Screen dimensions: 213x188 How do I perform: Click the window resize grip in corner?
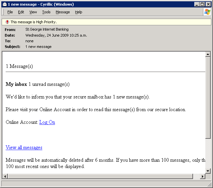(x=209, y=184)
